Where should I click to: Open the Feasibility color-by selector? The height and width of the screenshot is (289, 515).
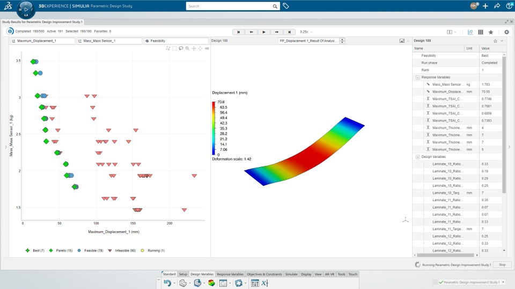tap(176, 41)
